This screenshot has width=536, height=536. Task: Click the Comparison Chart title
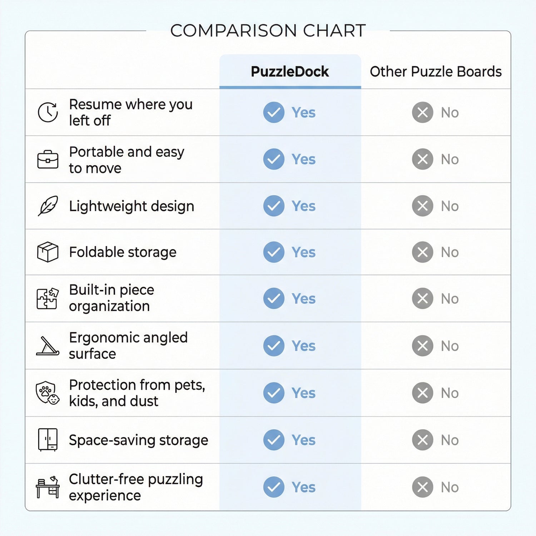[268, 31]
